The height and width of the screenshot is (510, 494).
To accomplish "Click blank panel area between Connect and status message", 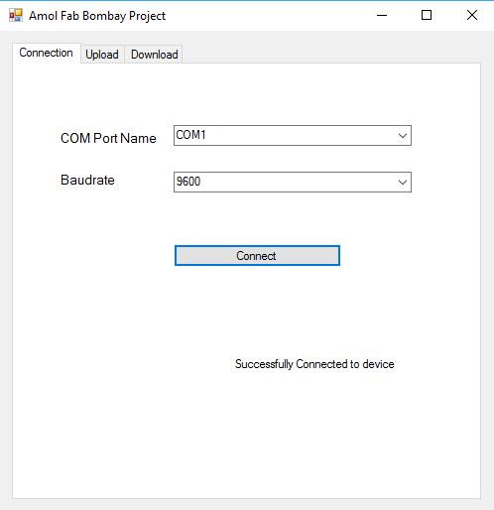I will pos(257,311).
